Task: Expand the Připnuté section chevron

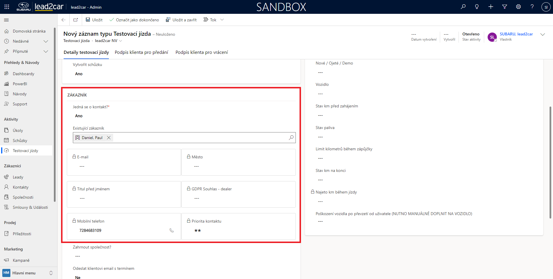Action: click(46, 51)
